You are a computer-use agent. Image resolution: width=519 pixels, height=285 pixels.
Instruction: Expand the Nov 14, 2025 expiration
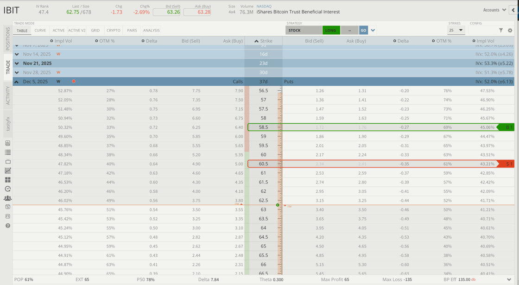17,54
